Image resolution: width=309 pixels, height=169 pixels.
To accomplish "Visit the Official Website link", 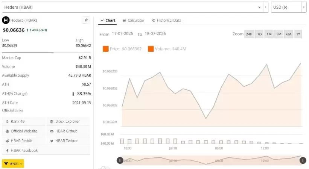I will pyautogui.click(x=24, y=131).
